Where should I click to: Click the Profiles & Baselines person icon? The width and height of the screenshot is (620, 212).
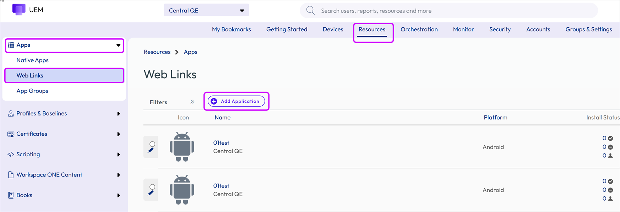click(x=11, y=113)
